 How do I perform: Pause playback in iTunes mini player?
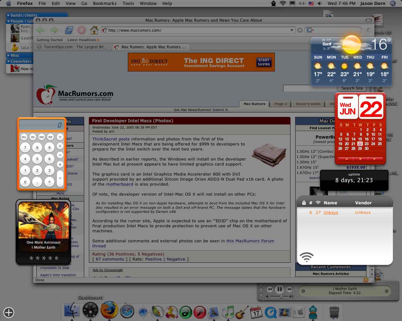pyautogui.click(x=279, y=289)
